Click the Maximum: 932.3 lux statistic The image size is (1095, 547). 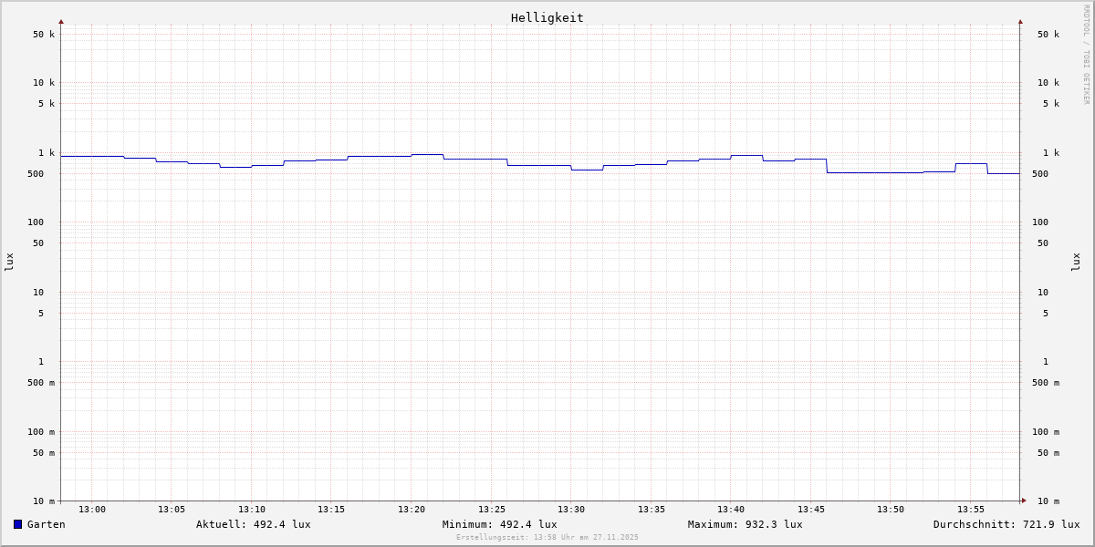(745, 524)
